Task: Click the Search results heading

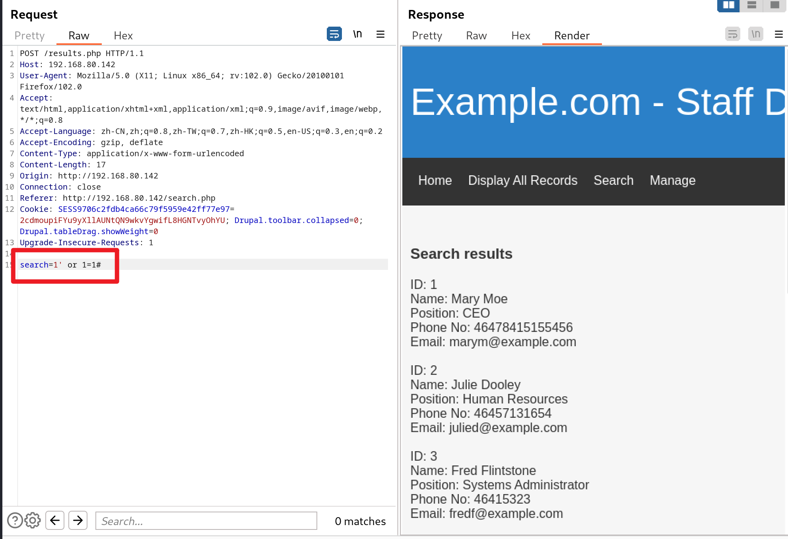Action: point(461,254)
